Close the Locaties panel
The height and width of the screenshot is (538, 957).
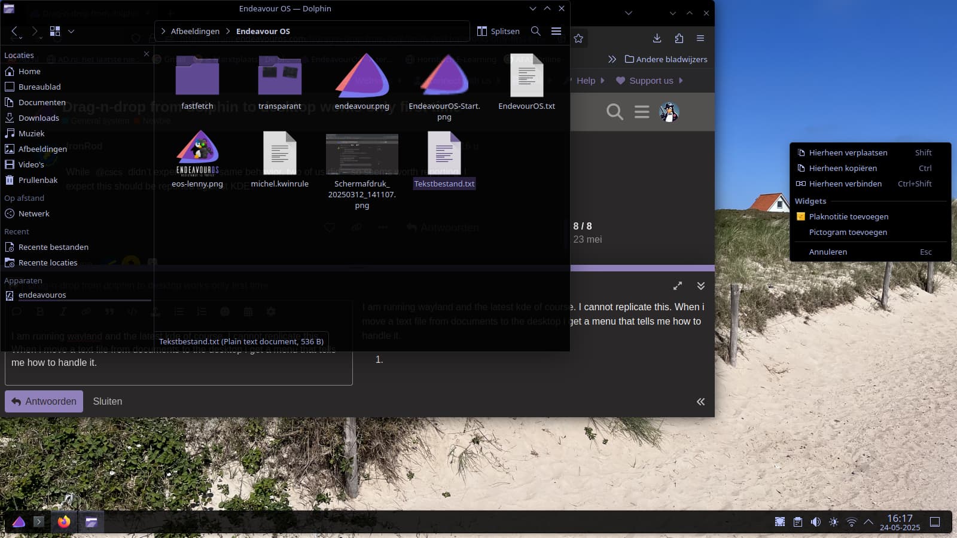pyautogui.click(x=147, y=54)
